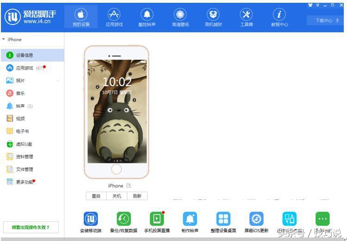Screen dimensions: 347x241
Task: Switch to 应用游戏 top tab
Action: [114, 17]
